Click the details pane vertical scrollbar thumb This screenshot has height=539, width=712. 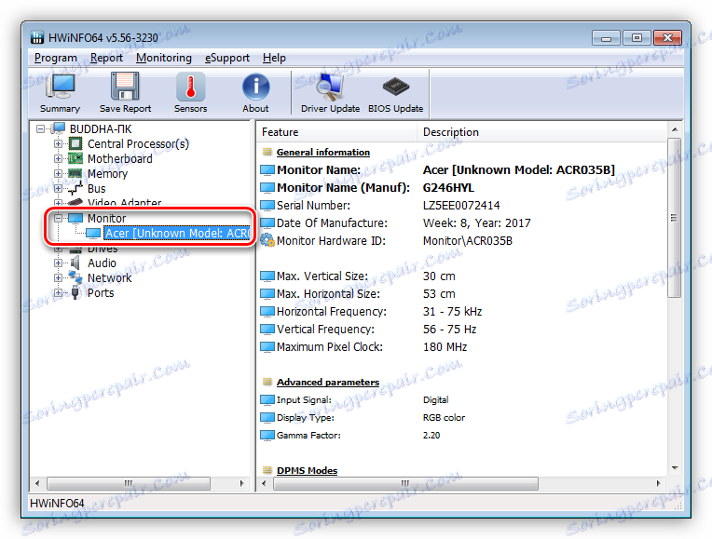[675, 218]
